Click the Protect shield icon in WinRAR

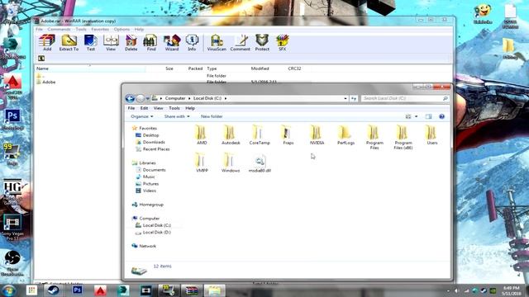click(x=262, y=43)
